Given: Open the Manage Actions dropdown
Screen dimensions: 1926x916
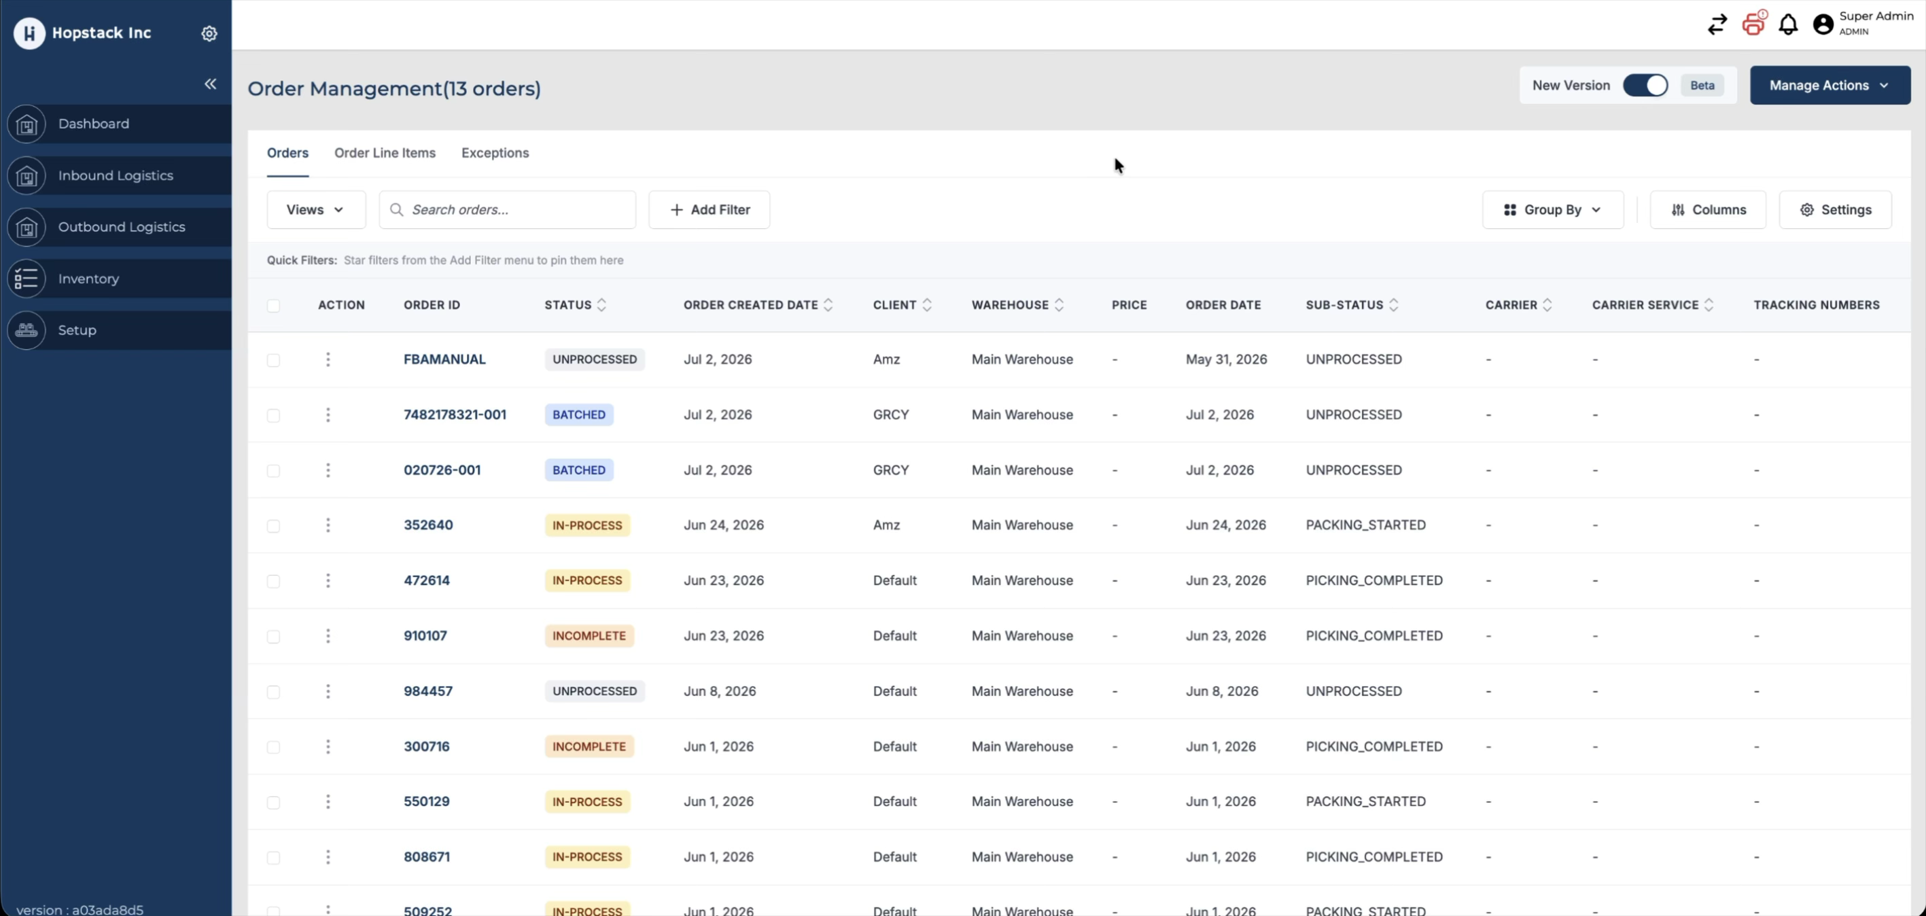Looking at the screenshot, I should pos(1830,85).
